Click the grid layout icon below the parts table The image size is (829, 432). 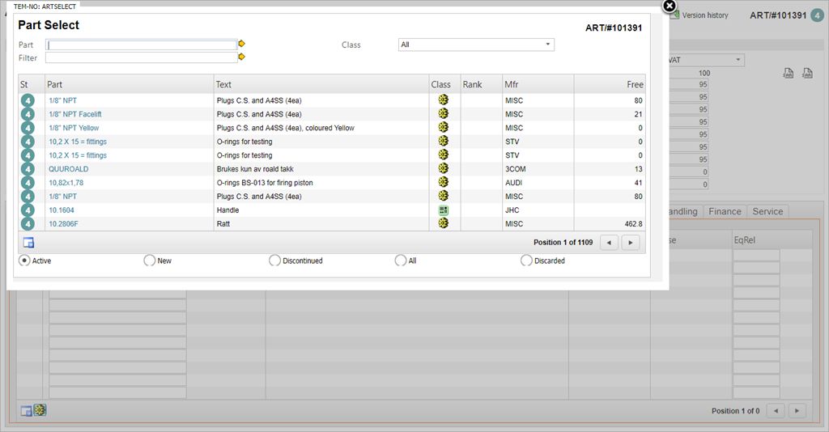[28, 243]
